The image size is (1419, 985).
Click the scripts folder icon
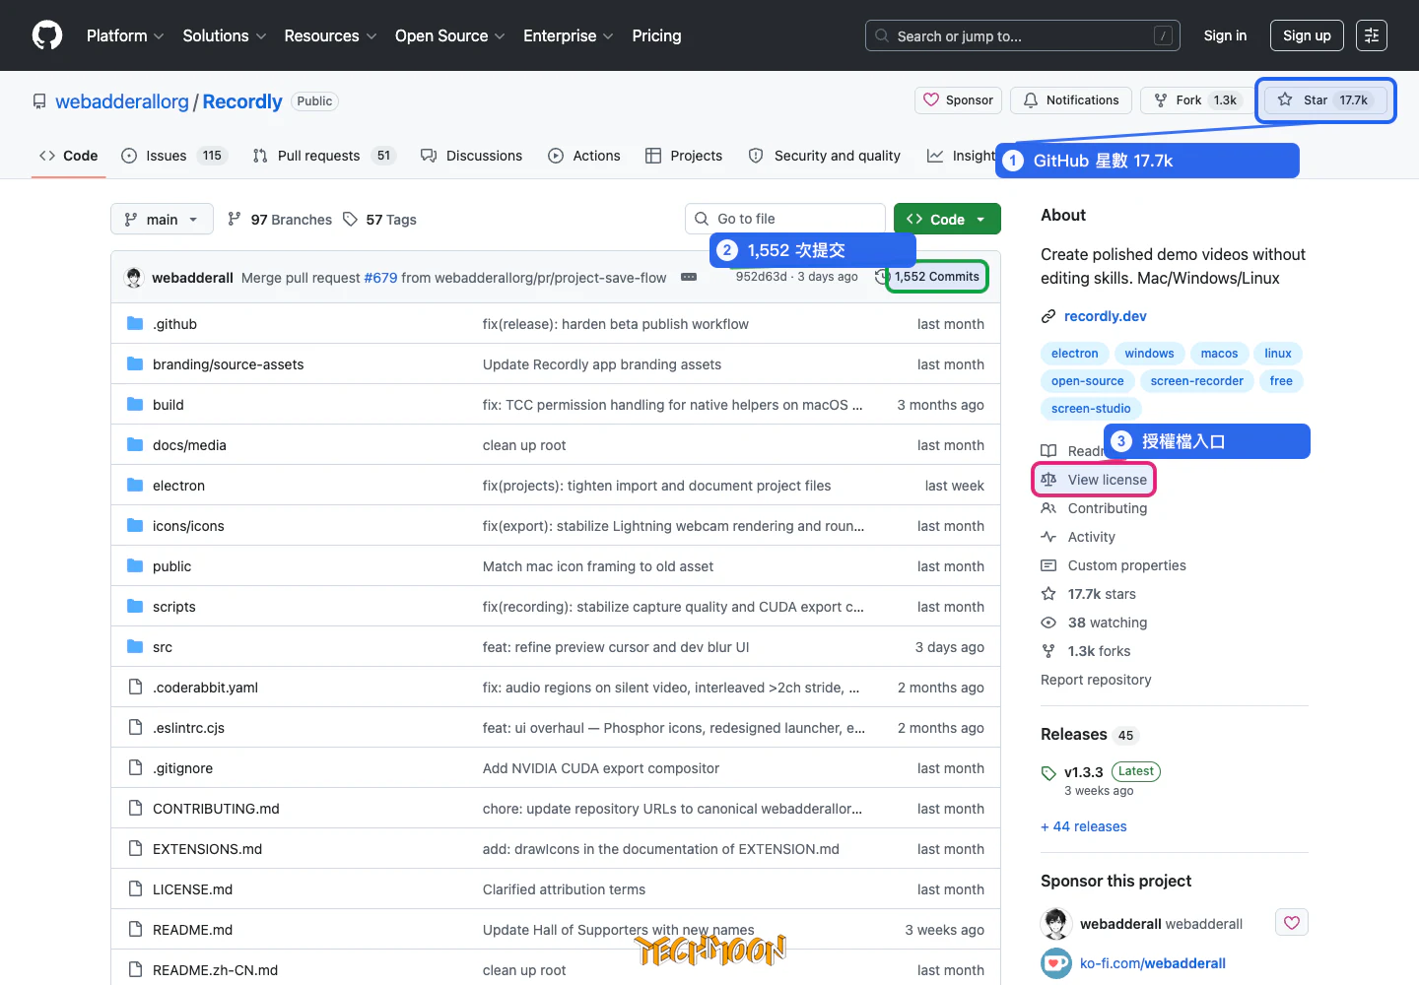(x=135, y=607)
